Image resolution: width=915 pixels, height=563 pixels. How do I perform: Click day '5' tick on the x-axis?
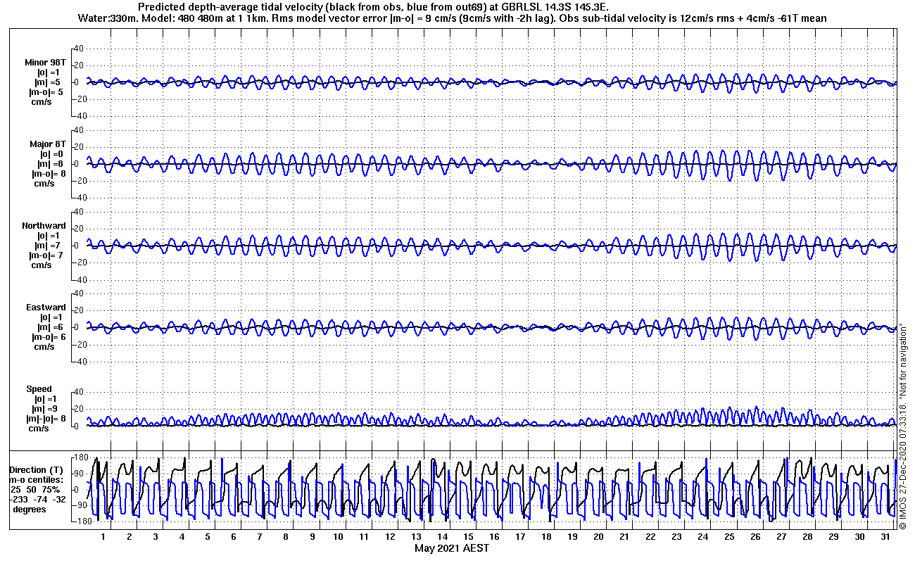[208, 536]
